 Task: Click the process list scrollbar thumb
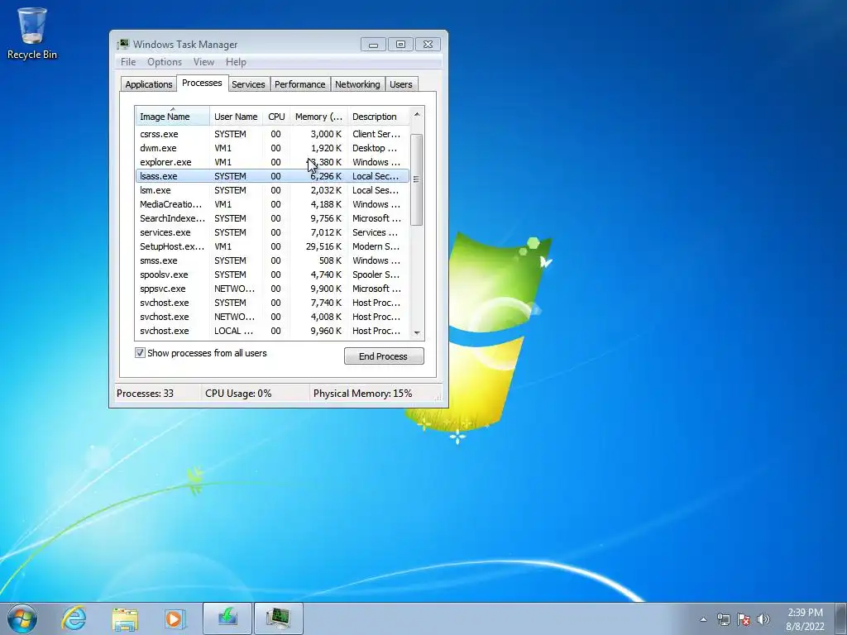click(x=417, y=179)
